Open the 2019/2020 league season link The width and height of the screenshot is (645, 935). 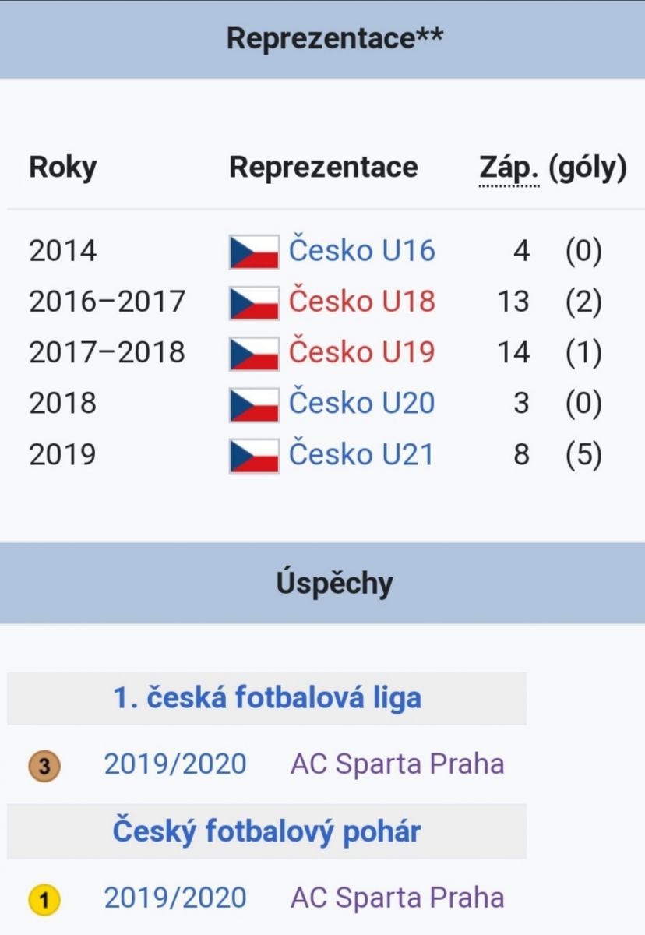[175, 764]
